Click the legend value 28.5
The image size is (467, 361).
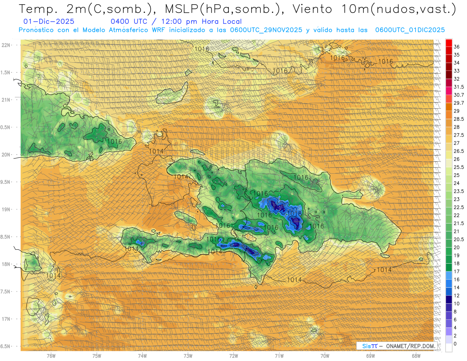click(458, 119)
